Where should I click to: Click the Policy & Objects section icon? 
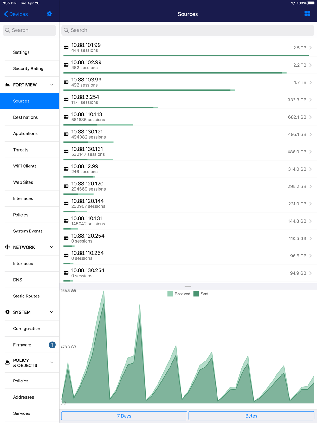[7, 362]
